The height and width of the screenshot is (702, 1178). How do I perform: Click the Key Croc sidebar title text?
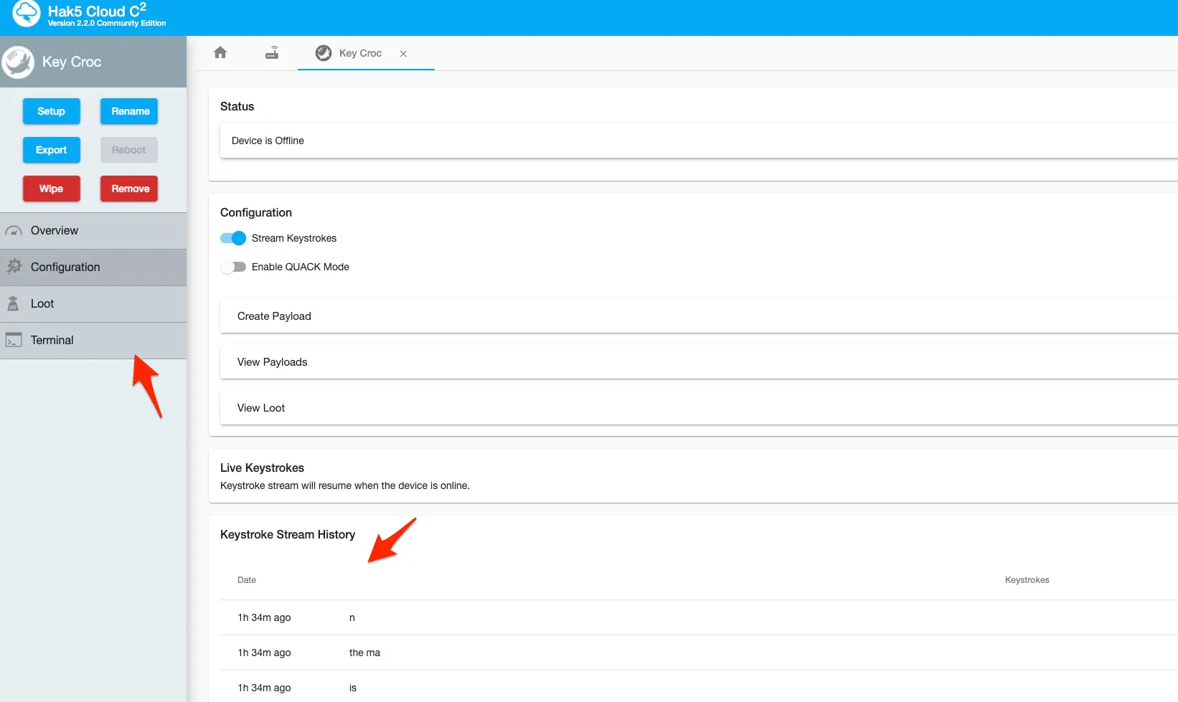pos(72,62)
